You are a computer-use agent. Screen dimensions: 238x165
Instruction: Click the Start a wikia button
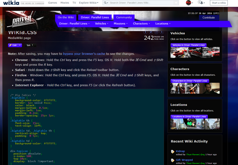[219, 3]
